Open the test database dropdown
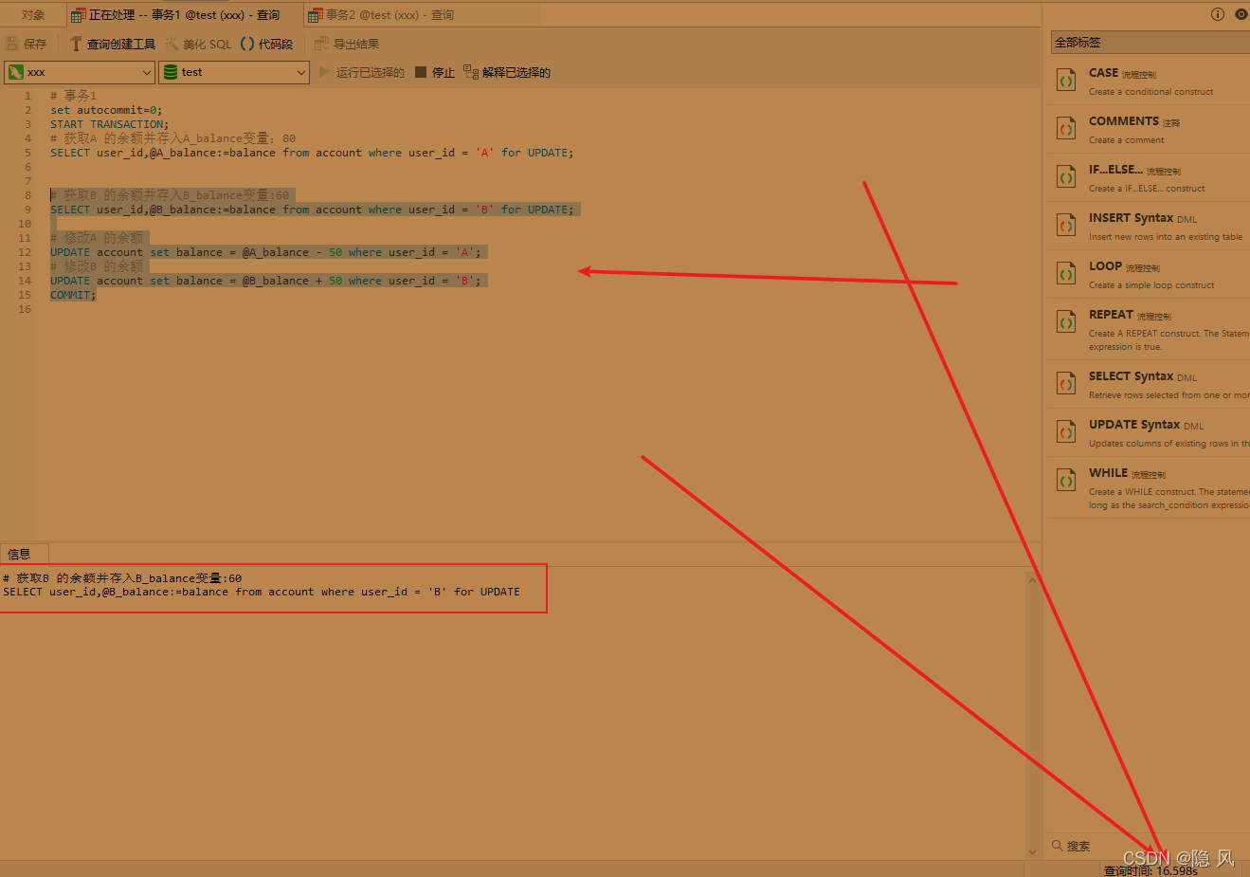 pos(234,72)
